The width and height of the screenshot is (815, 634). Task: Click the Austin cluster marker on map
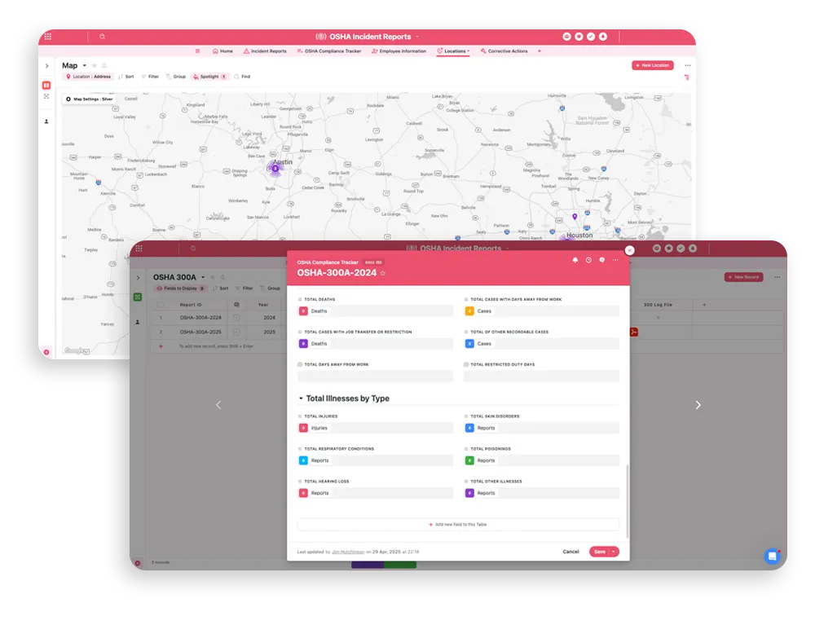(275, 169)
